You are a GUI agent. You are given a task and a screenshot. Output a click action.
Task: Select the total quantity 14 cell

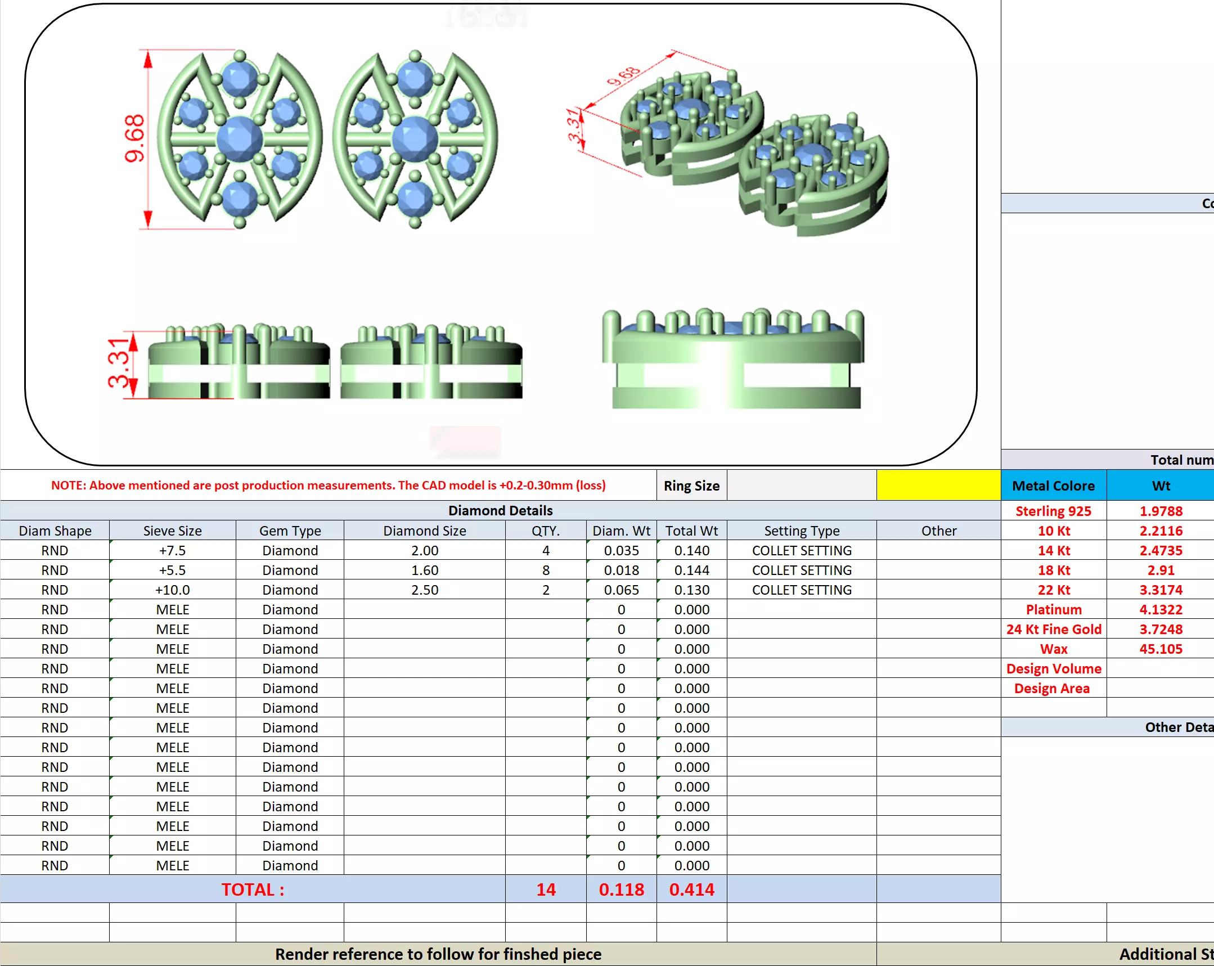[x=546, y=889]
